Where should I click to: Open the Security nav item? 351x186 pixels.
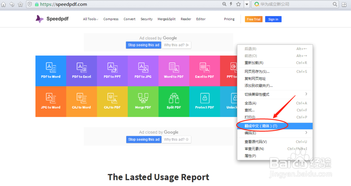146,19
